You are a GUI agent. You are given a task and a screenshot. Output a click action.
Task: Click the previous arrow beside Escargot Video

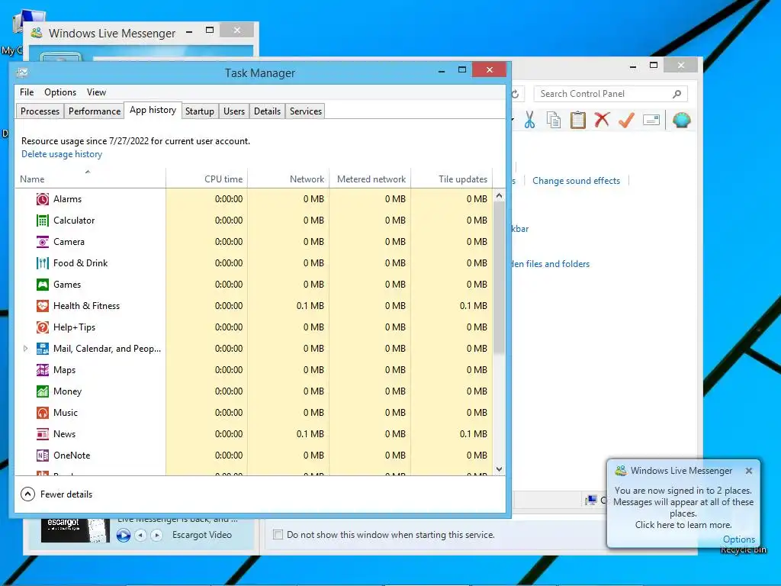point(141,535)
